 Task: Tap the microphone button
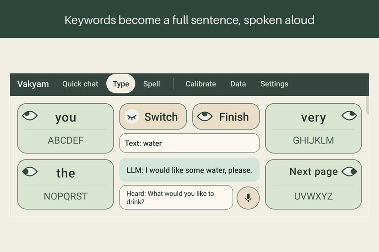248,198
